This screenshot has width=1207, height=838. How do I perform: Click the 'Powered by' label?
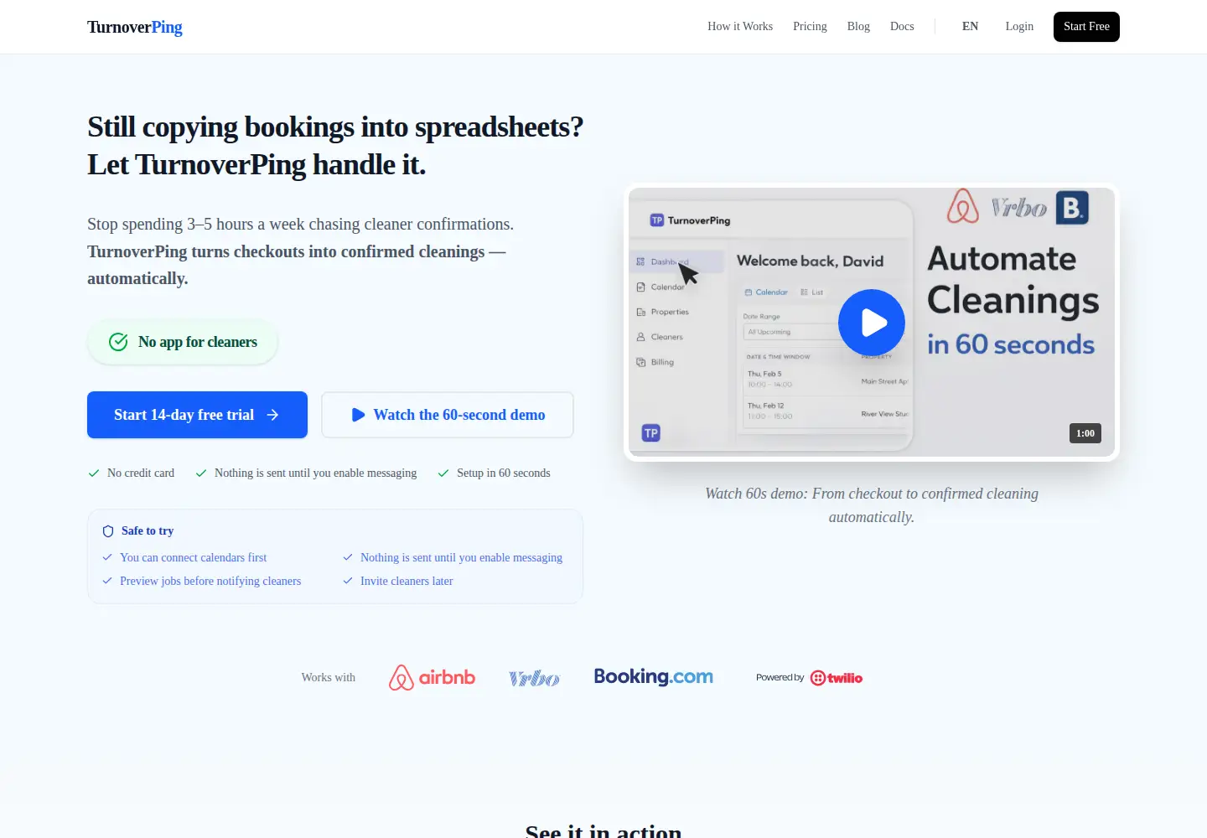pyautogui.click(x=780, y=677)
